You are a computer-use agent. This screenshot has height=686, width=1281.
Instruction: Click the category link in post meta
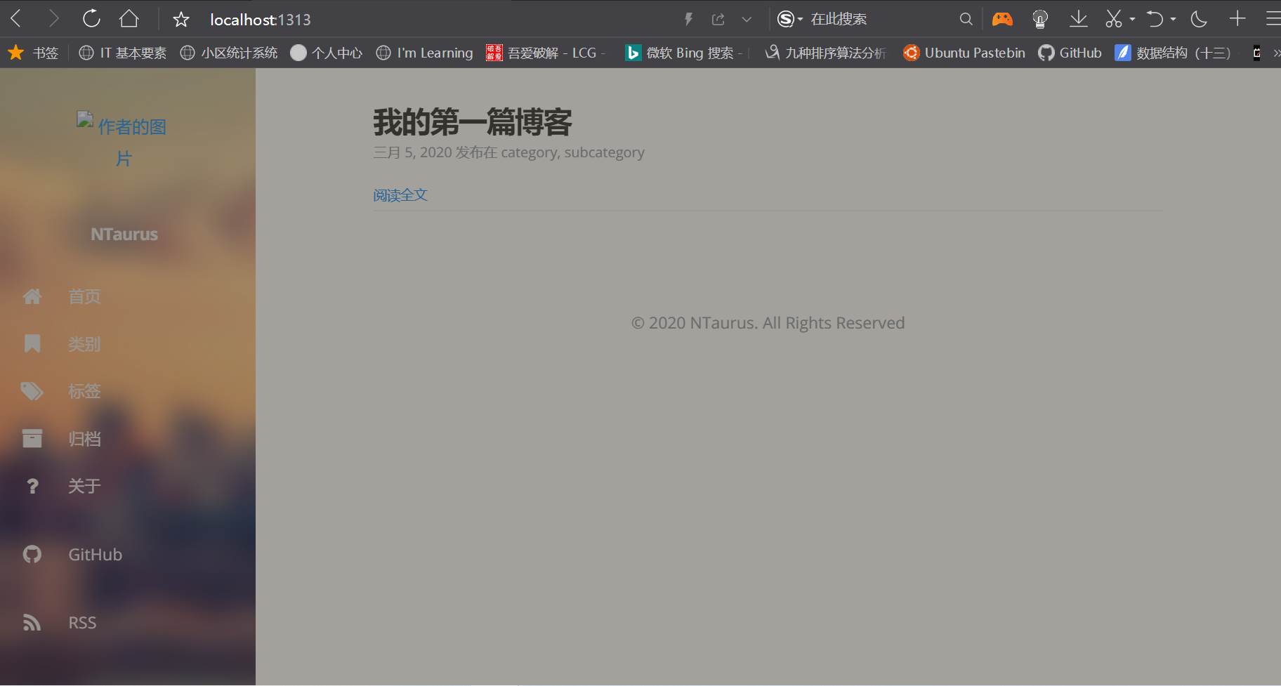530,152
